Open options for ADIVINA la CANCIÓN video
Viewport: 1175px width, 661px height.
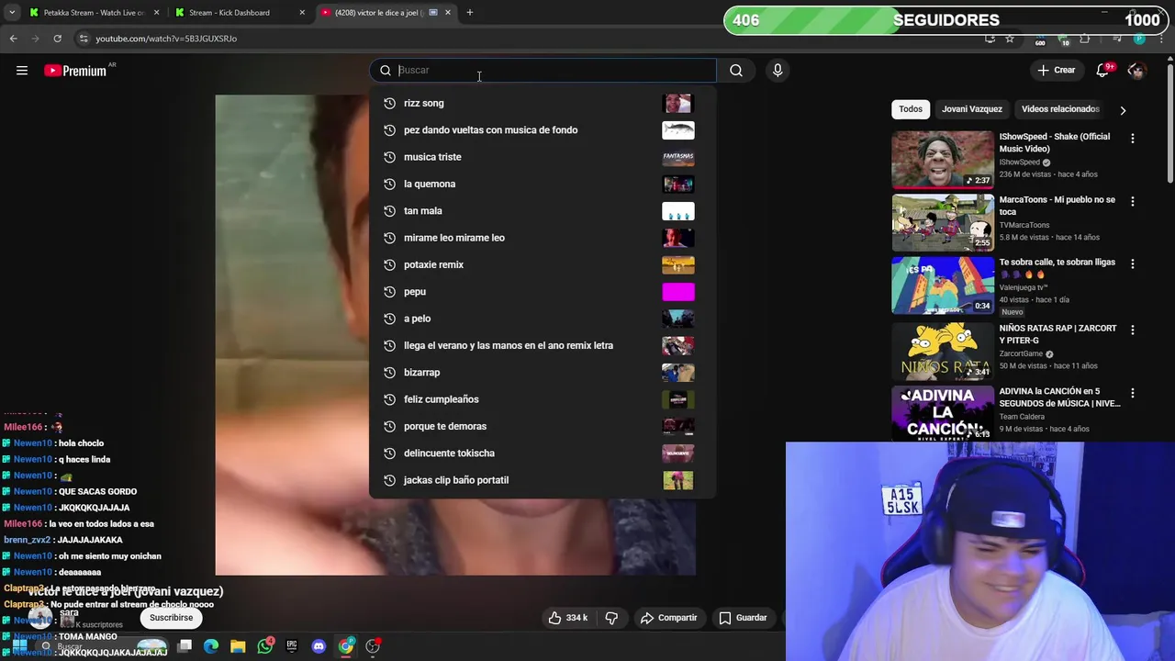pos(1132,393)
